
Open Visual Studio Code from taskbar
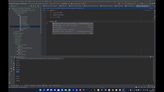(x=73, y=90)
